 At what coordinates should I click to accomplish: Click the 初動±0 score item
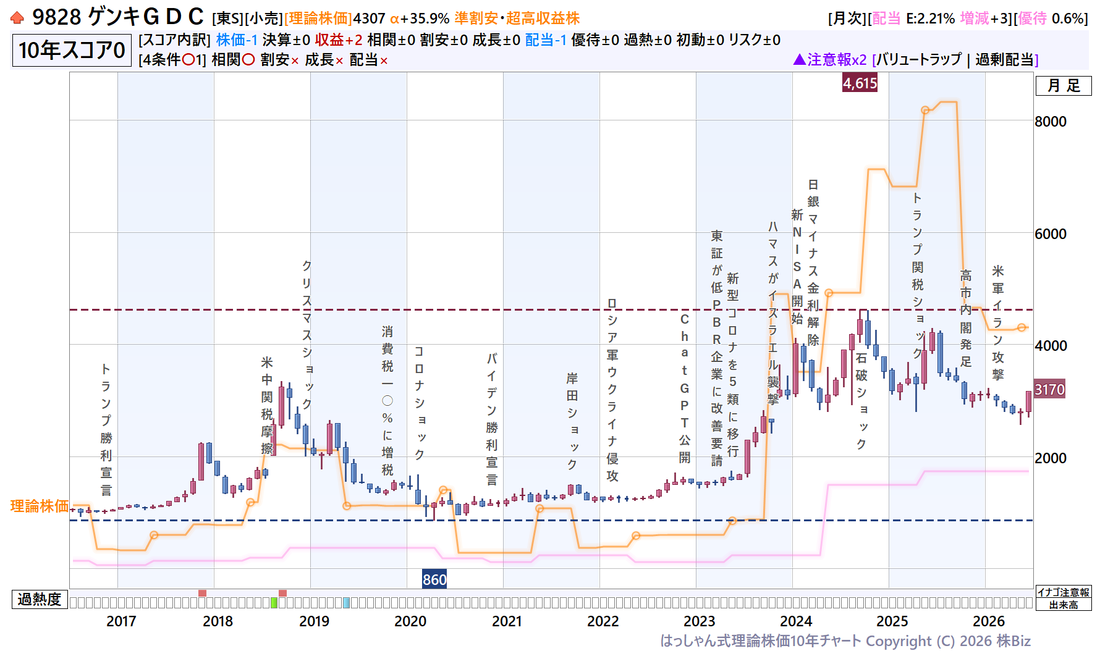pos(700,40)
